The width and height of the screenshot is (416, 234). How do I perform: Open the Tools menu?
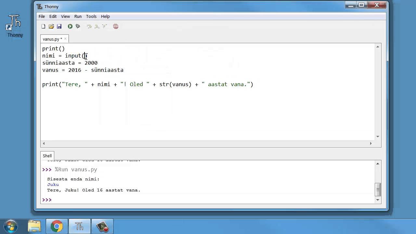[91, 16]
